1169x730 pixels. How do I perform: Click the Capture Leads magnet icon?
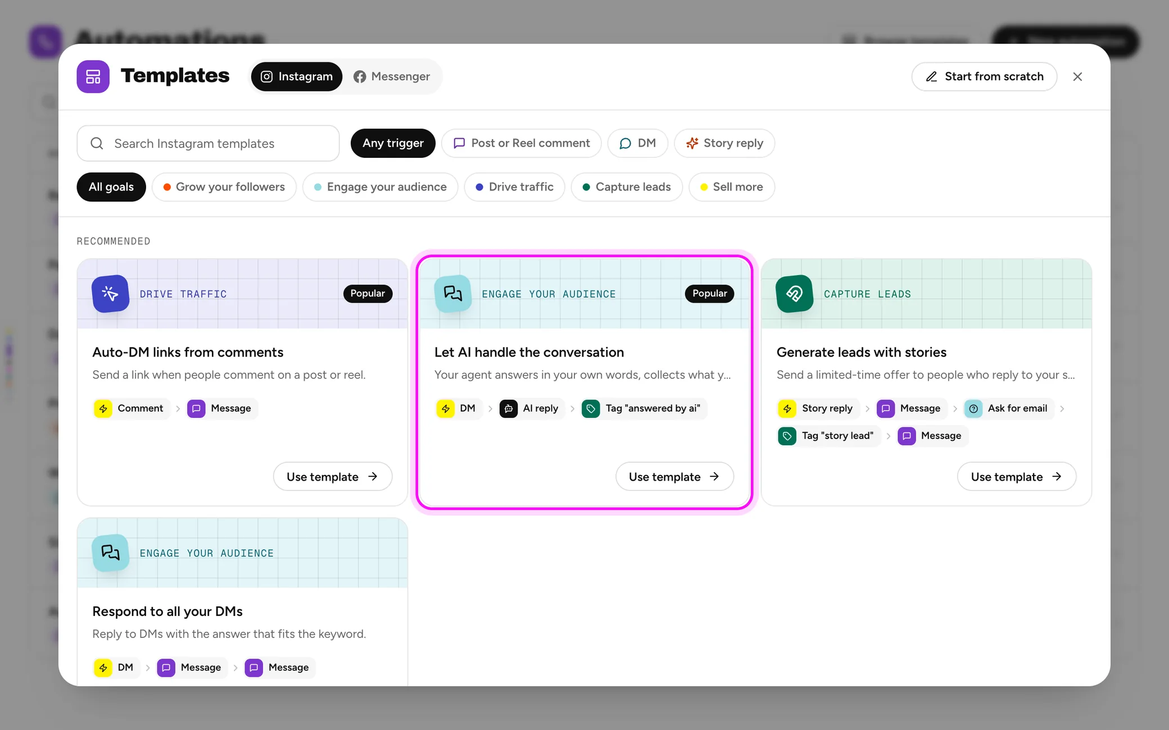(794, 294)
